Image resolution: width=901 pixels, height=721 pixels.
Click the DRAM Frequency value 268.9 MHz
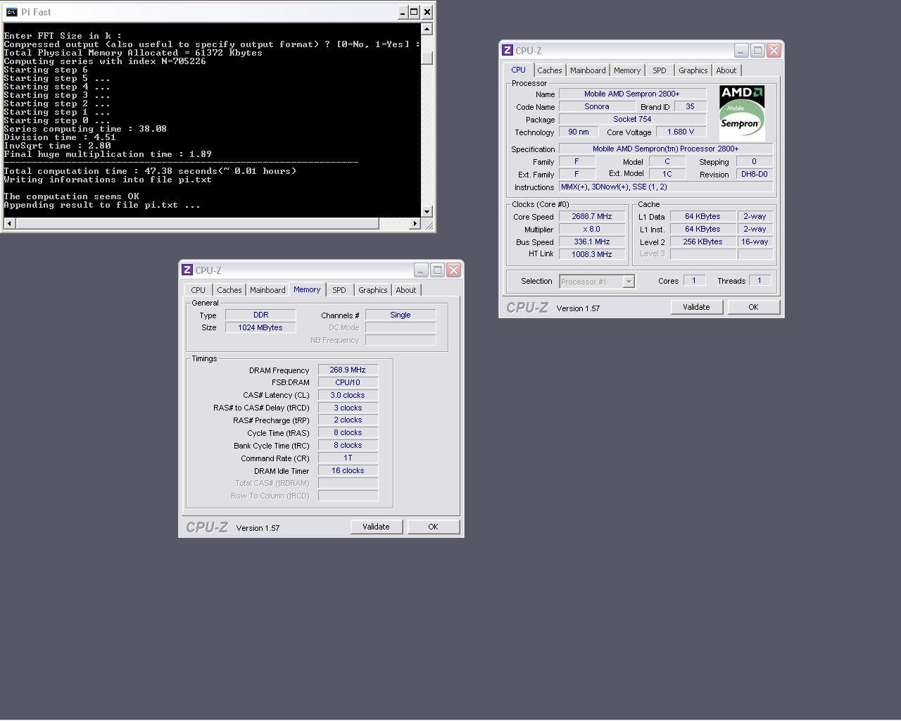348,370
